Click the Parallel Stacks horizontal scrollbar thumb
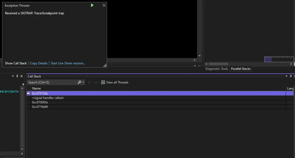 tap(218, 64)
